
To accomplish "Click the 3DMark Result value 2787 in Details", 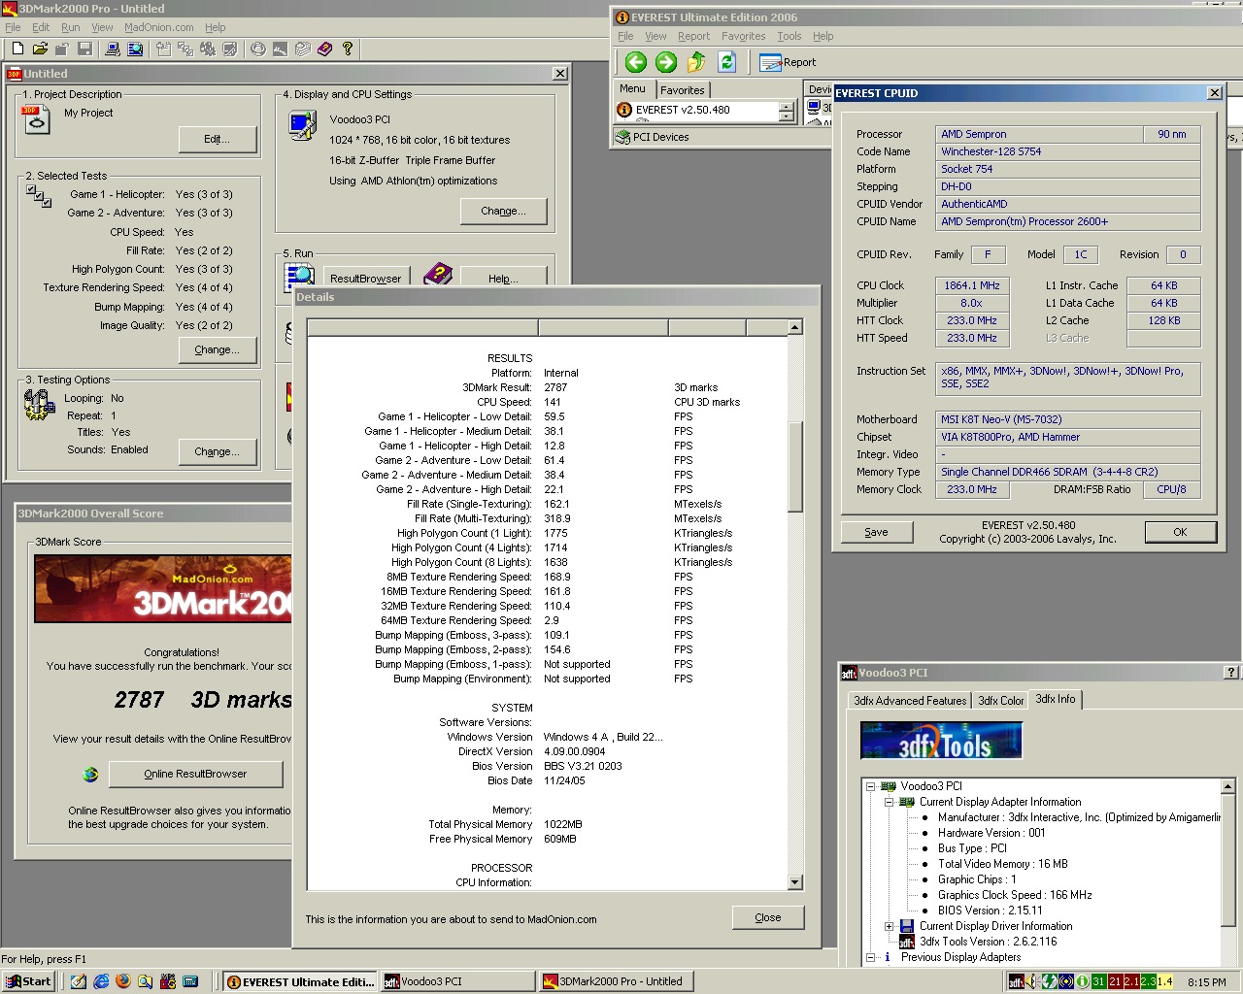I will (555, 387).
